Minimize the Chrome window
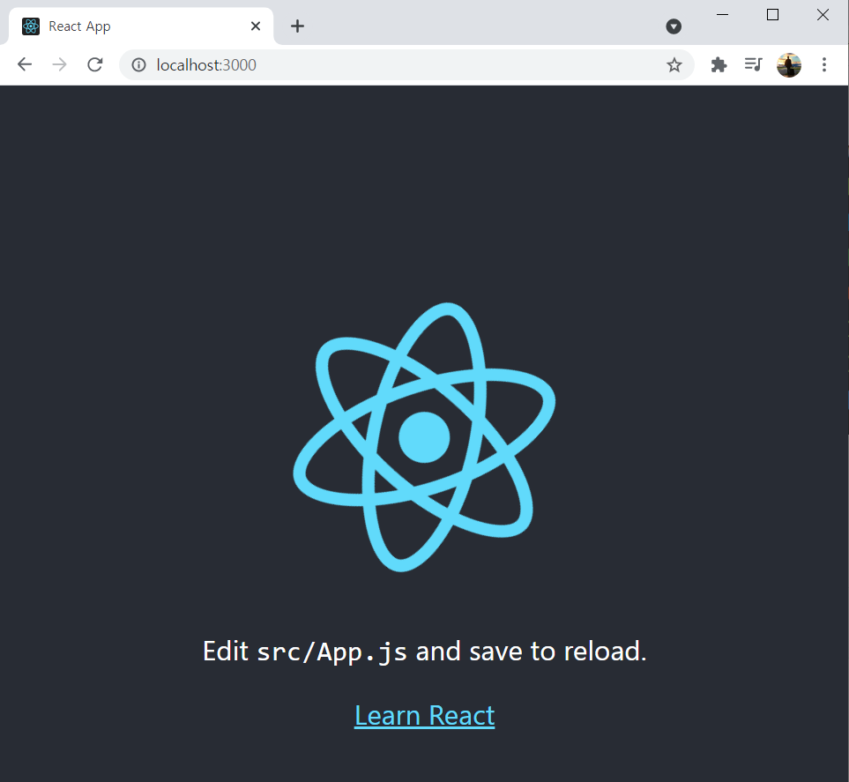Image resolution: width=849 pixels, height=782 pixels. [x=722, y=15]
